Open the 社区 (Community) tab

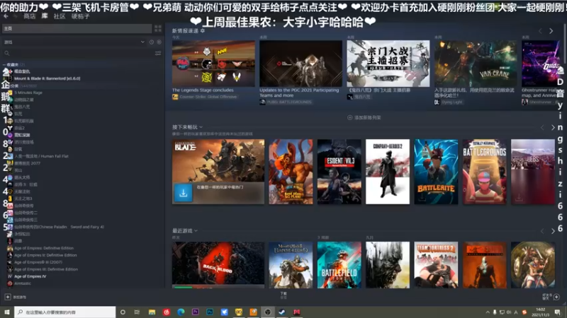tap(60, 16)
